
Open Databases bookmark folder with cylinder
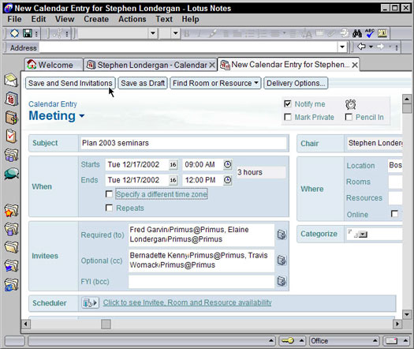pos(11,229)
